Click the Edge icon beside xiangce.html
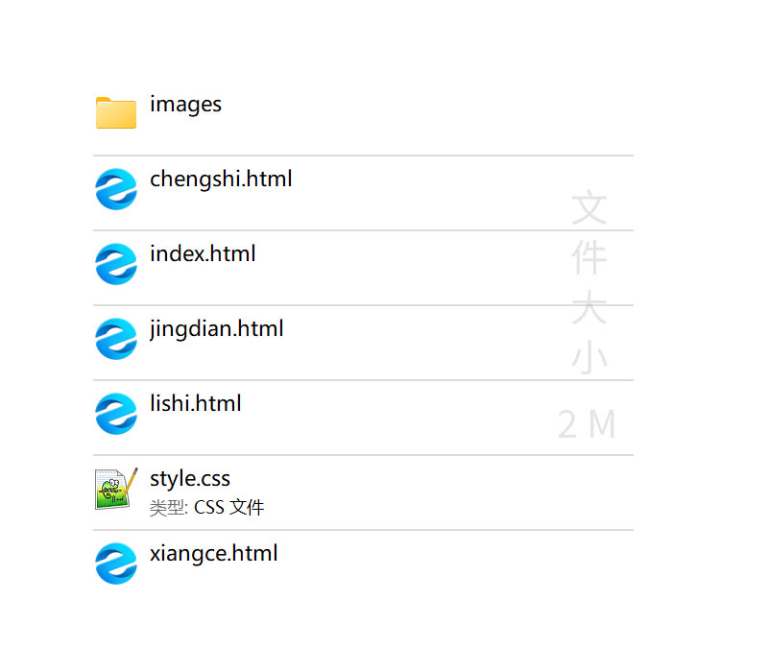 116,563
